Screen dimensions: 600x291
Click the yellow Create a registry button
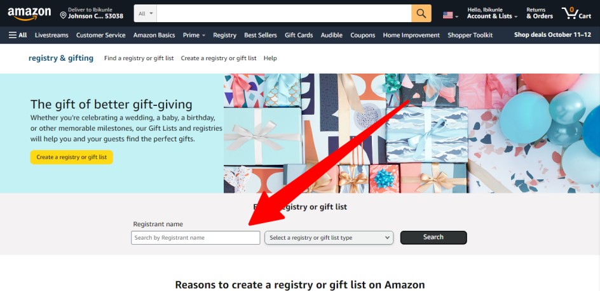(x=72, y=157)
